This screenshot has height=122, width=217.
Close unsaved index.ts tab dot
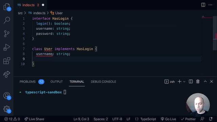[43, 5]
